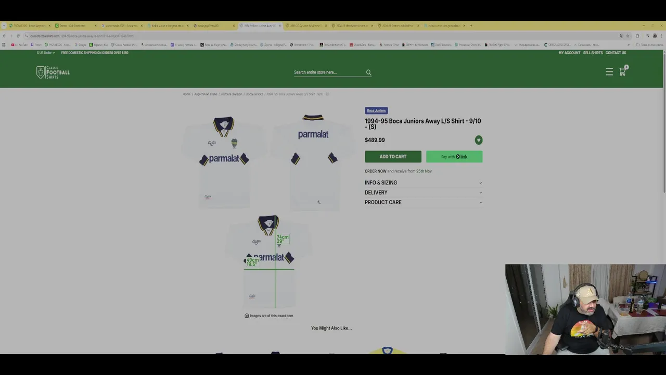Click the browser address bar URL

(82, 36)
